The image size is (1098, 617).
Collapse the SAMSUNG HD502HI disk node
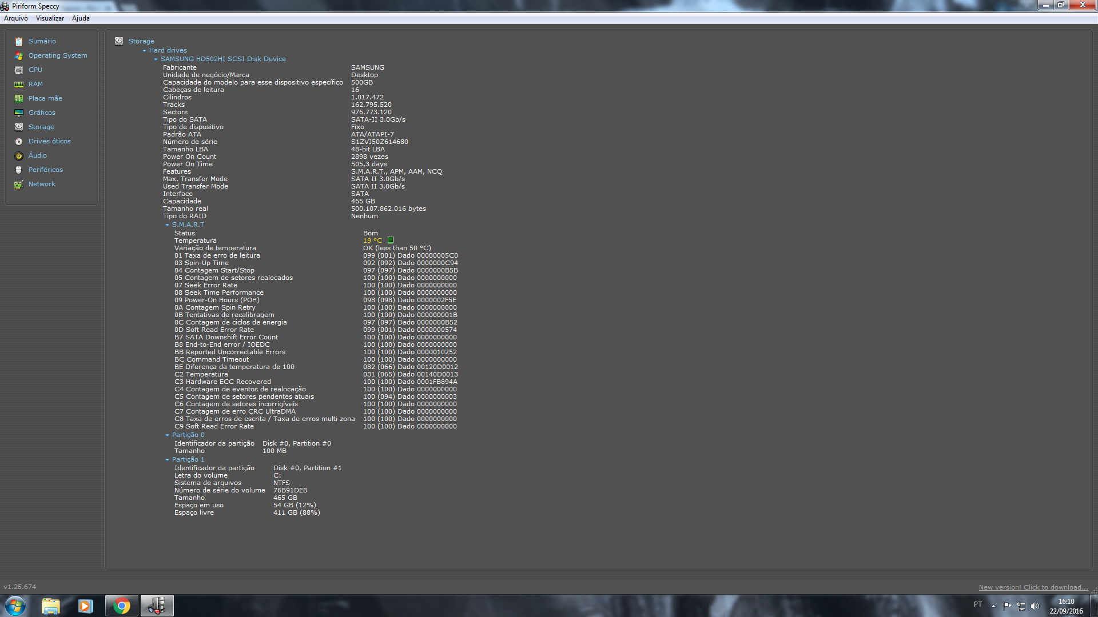click(x=156, y=59)
